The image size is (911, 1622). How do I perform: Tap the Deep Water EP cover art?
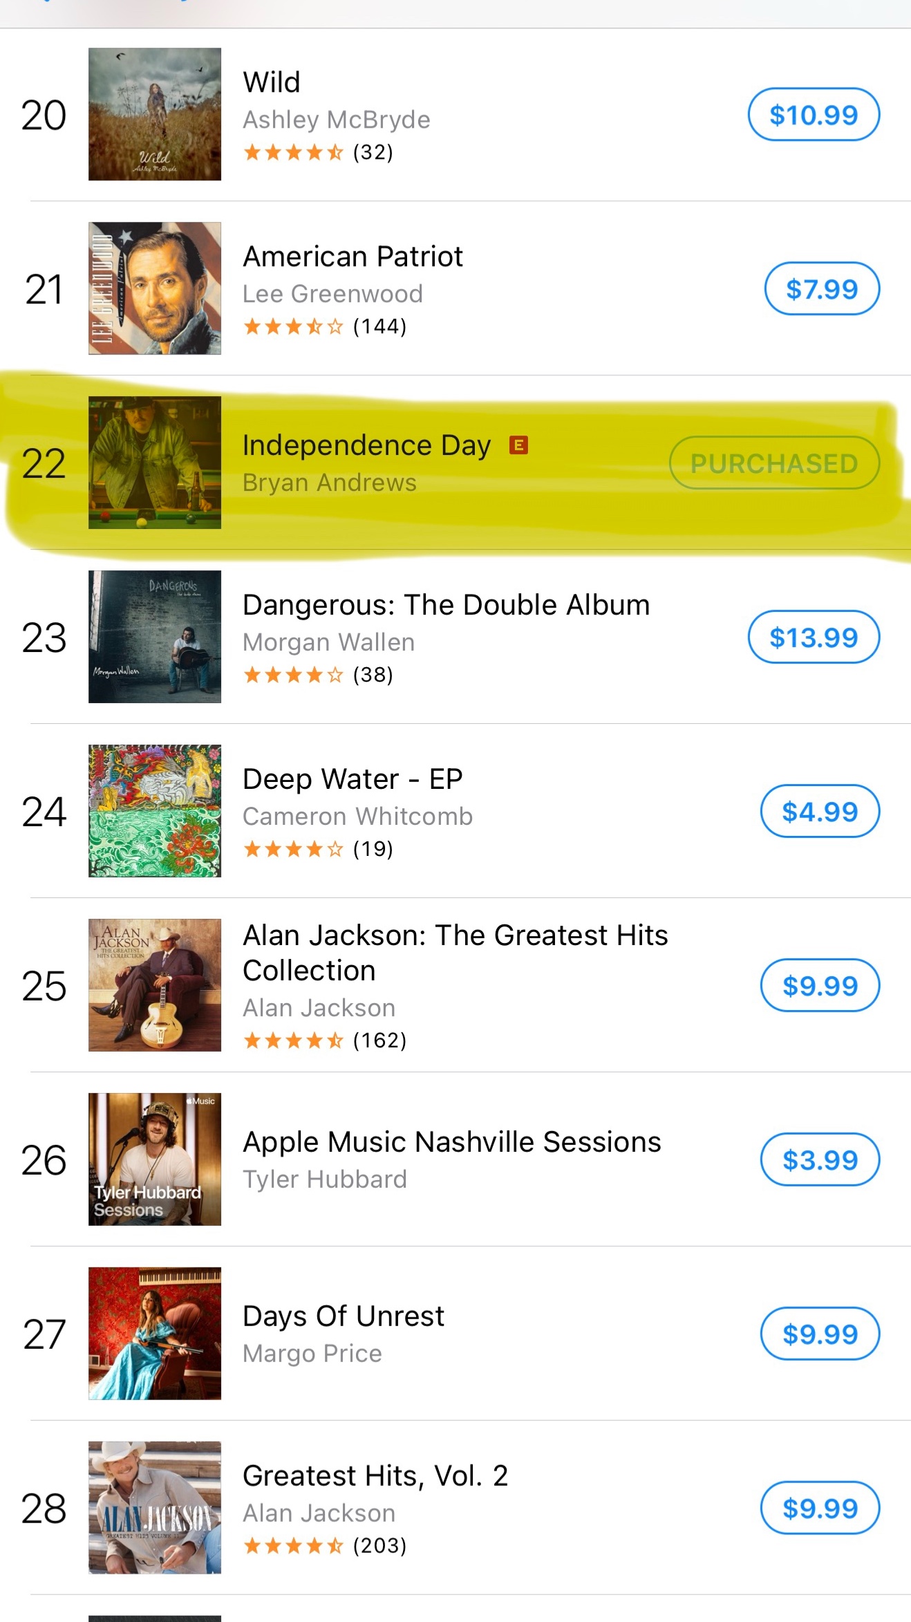click(155, 811)
